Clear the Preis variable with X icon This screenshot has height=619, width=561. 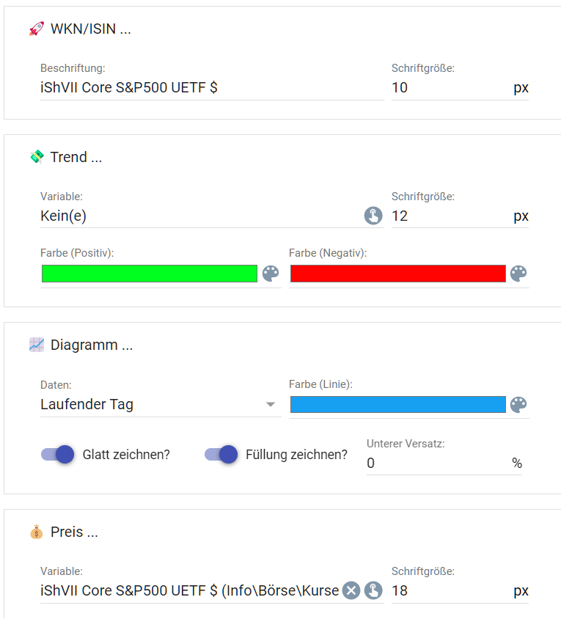pyautogui.click(x=352, y=590)
